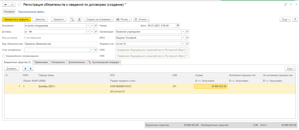Open the Организация record icon
This screenshot has height=130, width=299.
[187, 31]
